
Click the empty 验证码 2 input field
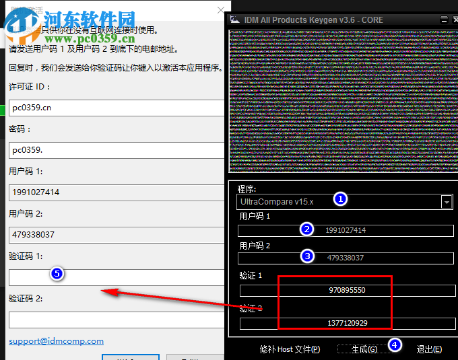[117, 320]
